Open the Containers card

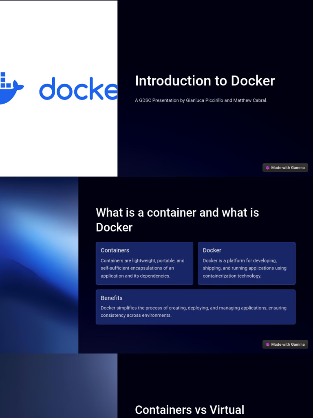point(144,263)
